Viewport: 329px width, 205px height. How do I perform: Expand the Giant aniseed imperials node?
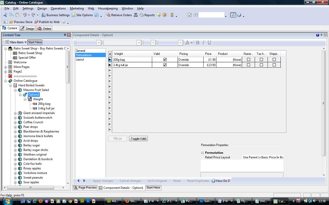tap(15, 113)
